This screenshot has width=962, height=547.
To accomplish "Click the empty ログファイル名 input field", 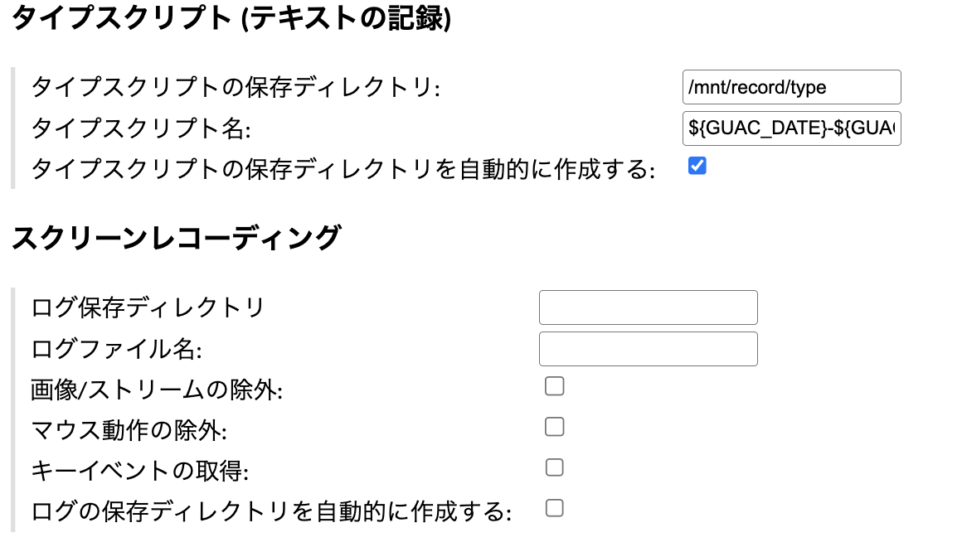I will [648, 349].
